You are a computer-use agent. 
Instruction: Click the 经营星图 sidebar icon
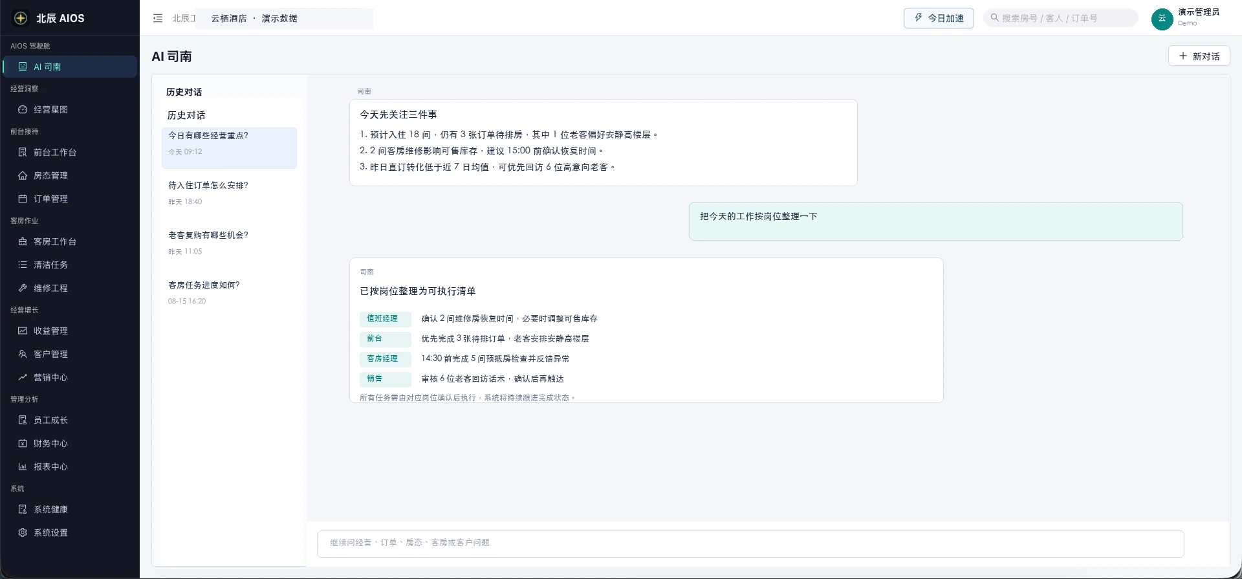[23, 109]
